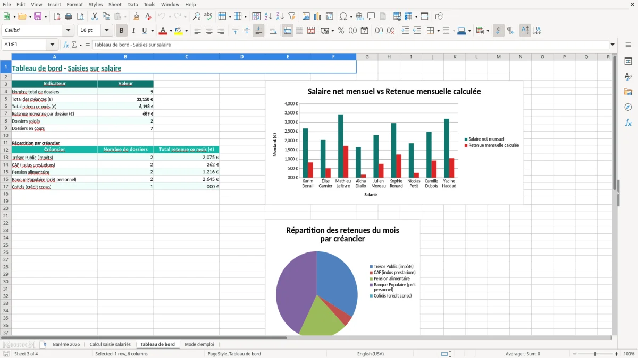
Task: Select column G header
Action: [x=367, y=57]
